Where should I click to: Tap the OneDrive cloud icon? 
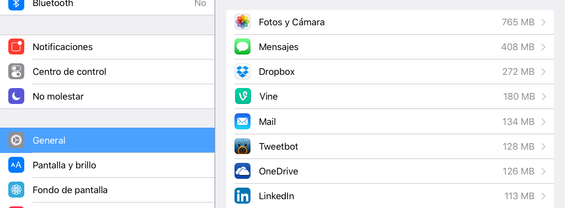tap(243, 171)
